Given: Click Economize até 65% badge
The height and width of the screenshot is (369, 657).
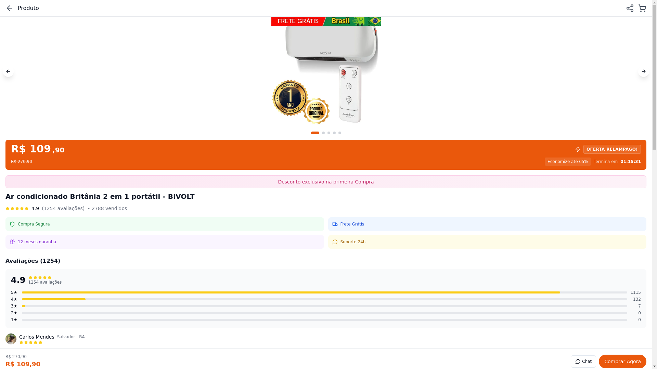Looking at the screenshot, I should click(x=568, y=162).
